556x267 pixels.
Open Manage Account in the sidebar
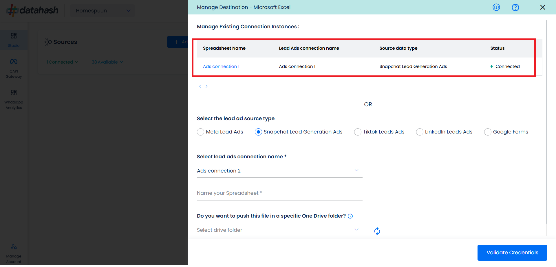[14, 254]
